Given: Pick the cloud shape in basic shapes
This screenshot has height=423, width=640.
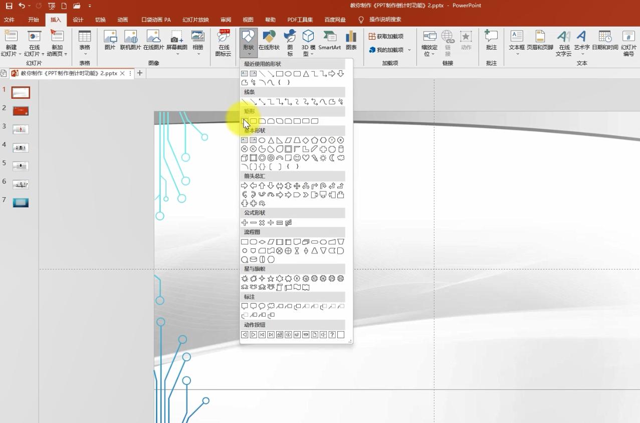Looking at the screenshot, I should (341, 158).
